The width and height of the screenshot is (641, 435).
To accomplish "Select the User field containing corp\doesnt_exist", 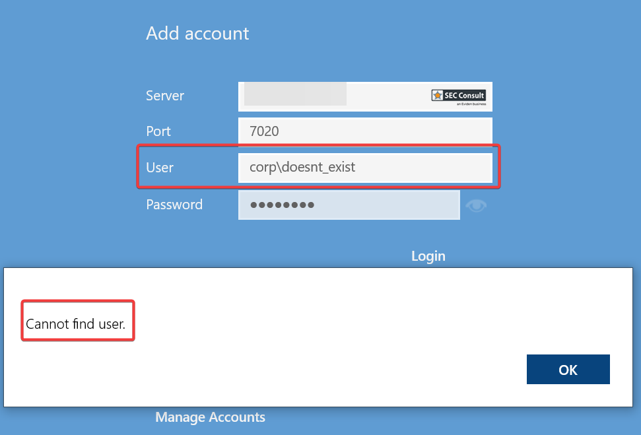I will tap(365, 168).
